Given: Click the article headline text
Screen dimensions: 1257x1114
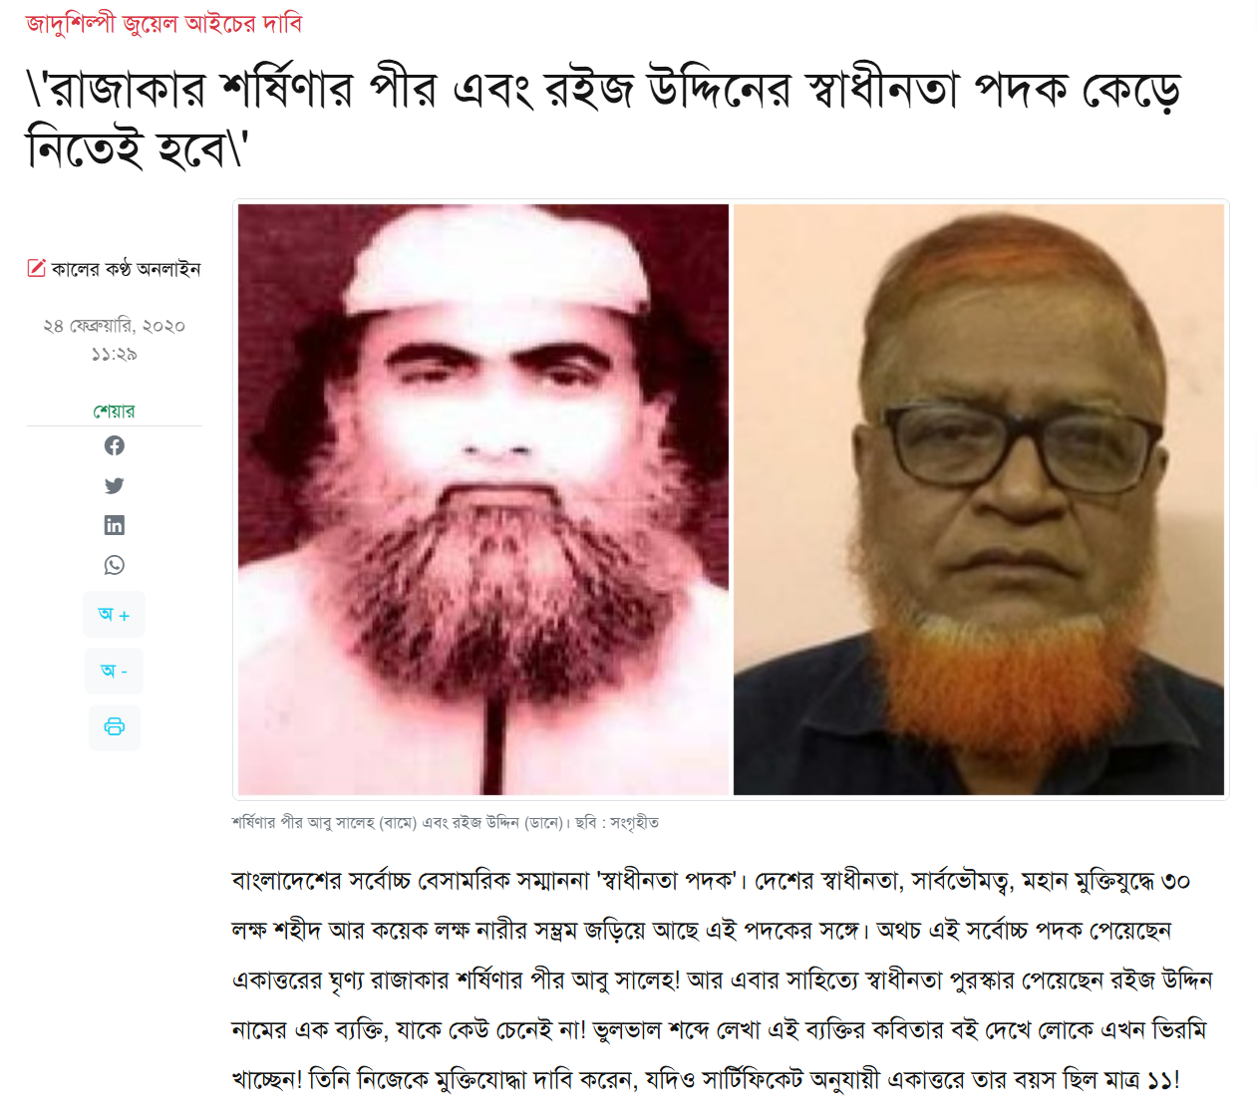Looking at the screenshot, I should click(x=604, y=120).
